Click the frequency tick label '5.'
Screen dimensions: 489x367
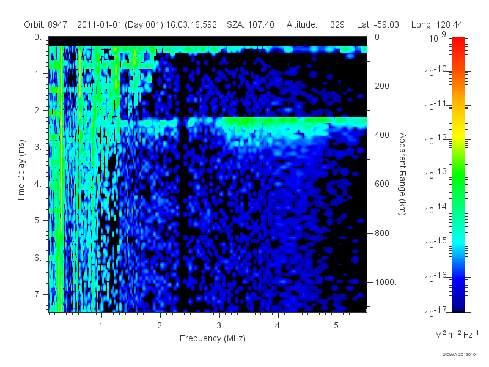pyautogui.click(x=337, y=326)
